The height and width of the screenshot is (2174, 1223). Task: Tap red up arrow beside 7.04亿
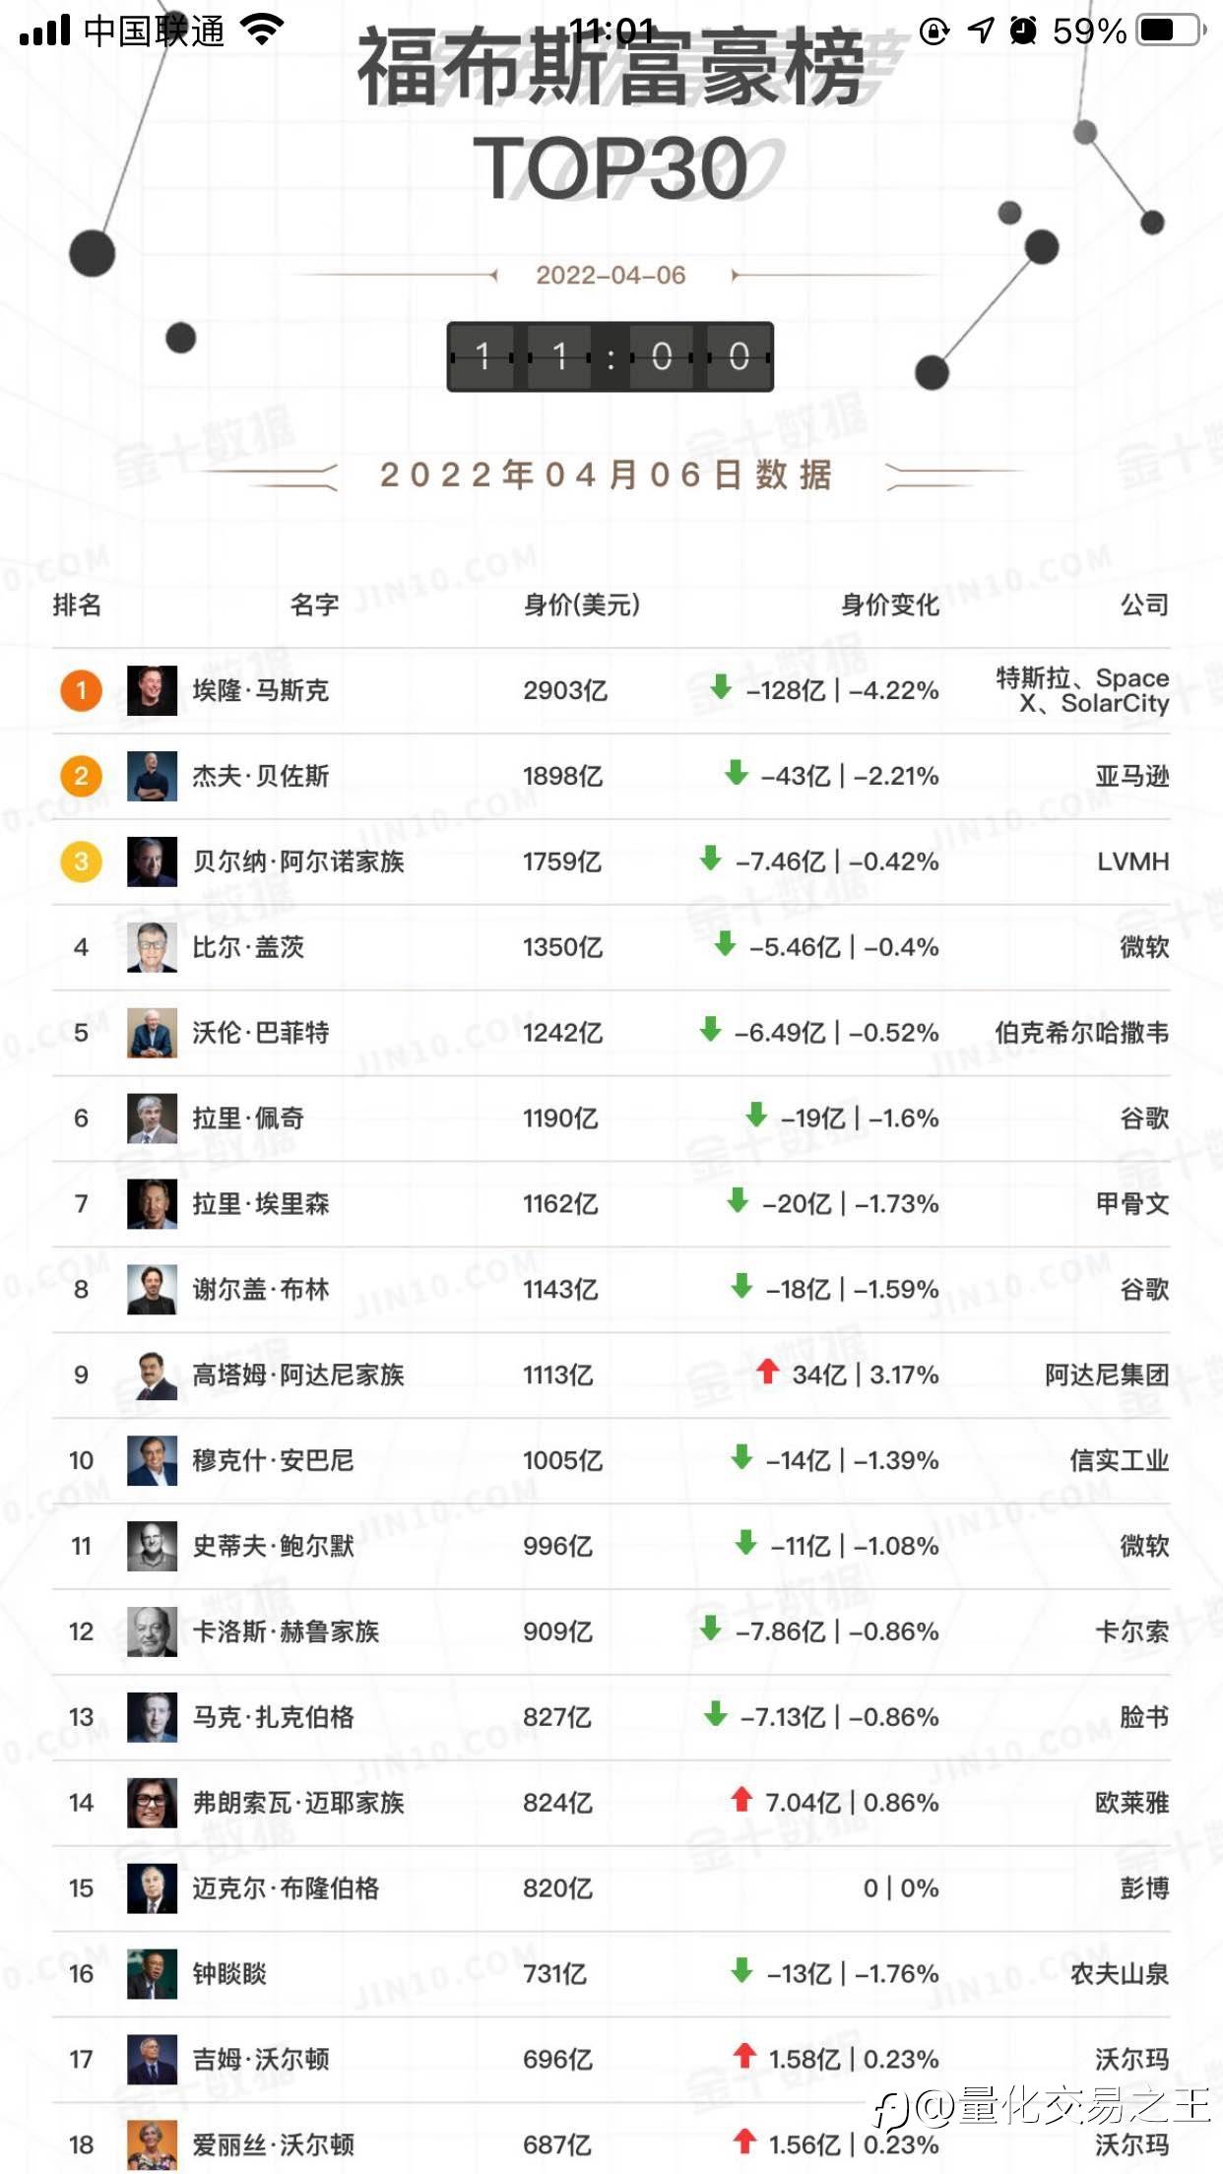tap(741, 1799)
